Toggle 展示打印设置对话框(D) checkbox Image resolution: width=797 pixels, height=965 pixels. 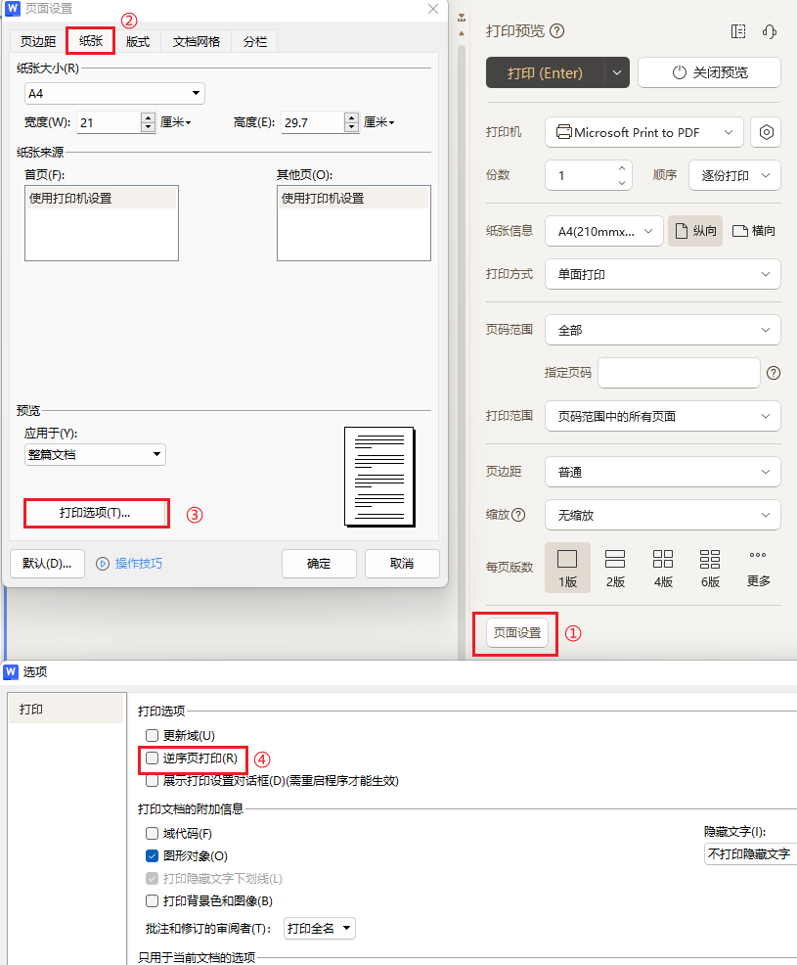(152, 780)
